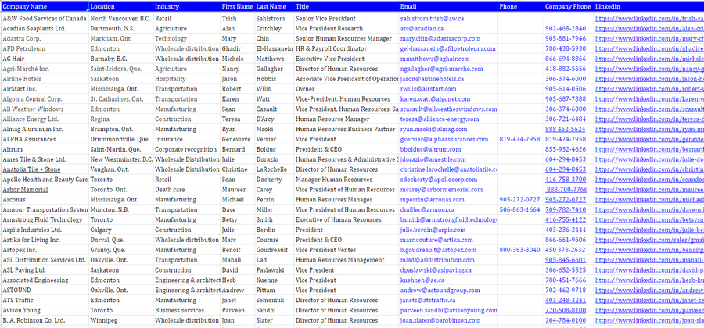
Task: Select the Company Phone header cell
Action: click(569, 7)
